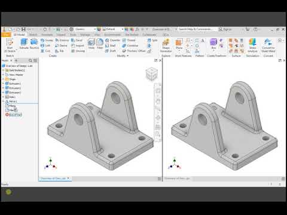This screenshot has height=215, width=287.
Task: Click the ViewCube in left viewport
Action: [x=151, y=74]
